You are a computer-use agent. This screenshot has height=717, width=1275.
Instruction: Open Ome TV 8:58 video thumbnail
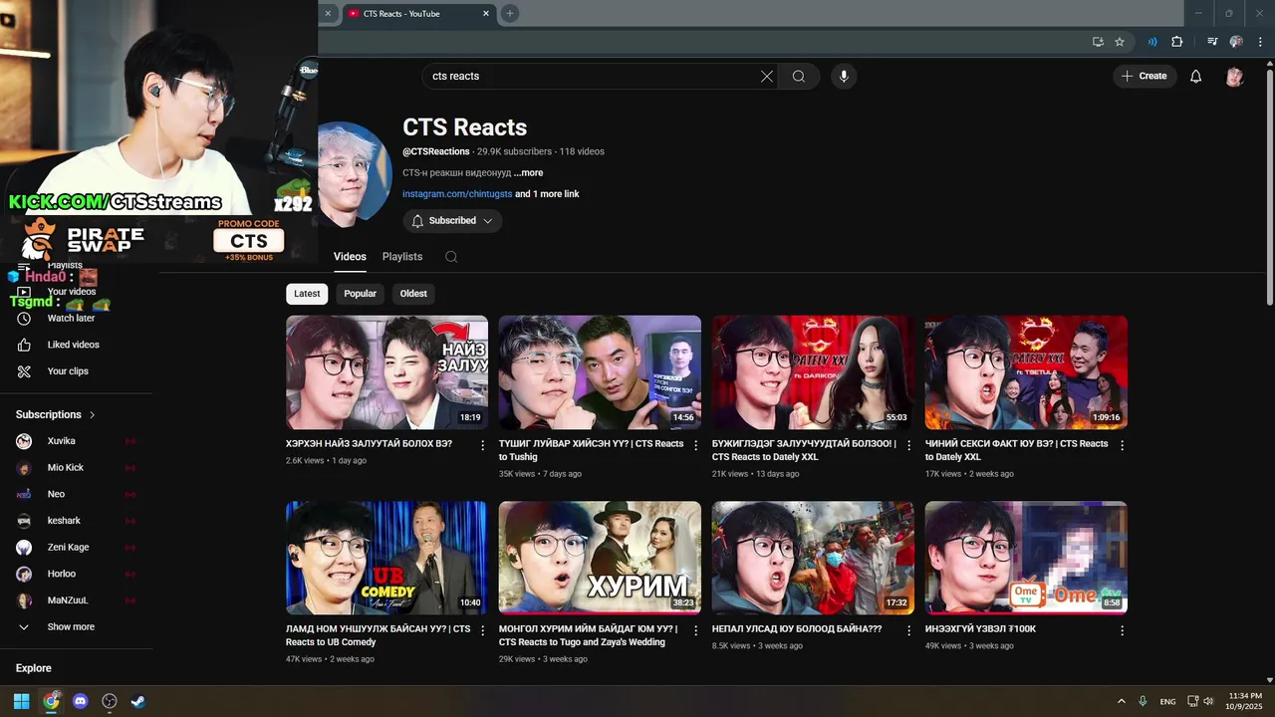1026,558
